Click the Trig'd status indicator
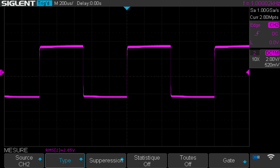Image resolution: width=280 pixels, height=168 pixels. coord(44,3)
